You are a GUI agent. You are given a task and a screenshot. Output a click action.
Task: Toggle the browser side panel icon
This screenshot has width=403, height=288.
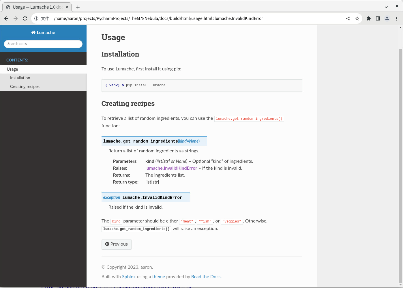[378, 18]
